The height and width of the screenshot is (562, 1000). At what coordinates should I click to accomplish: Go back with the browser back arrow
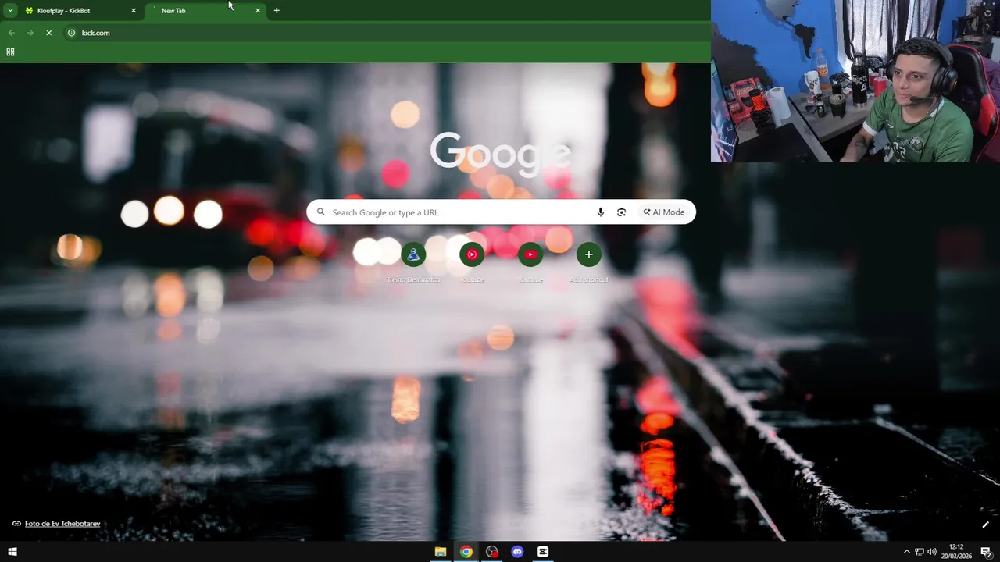[x=11, y=33]
